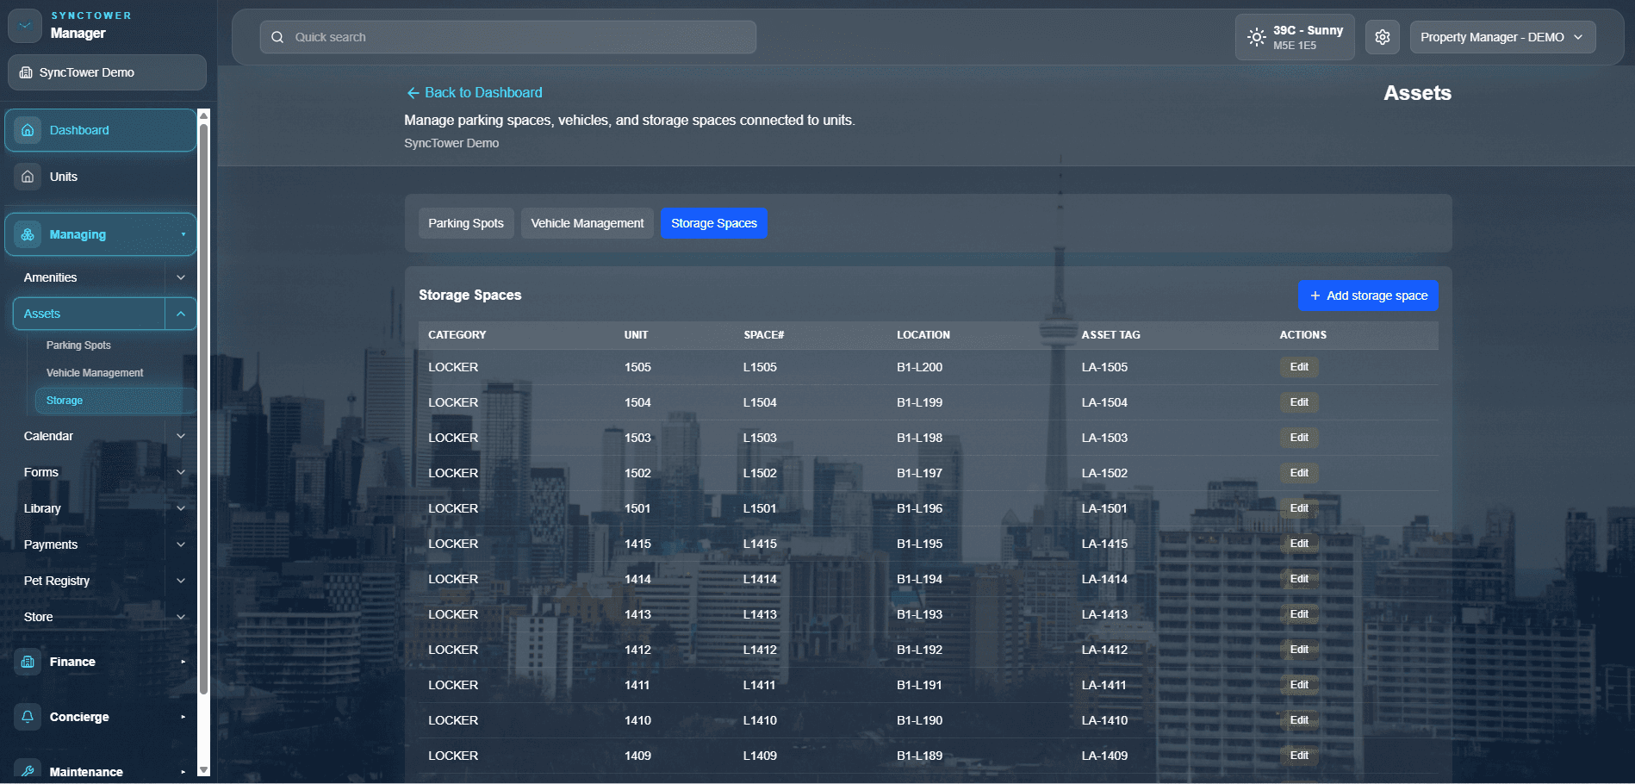Click the back arrow icon beside Back to Dashboard

(x=413, y=92)
